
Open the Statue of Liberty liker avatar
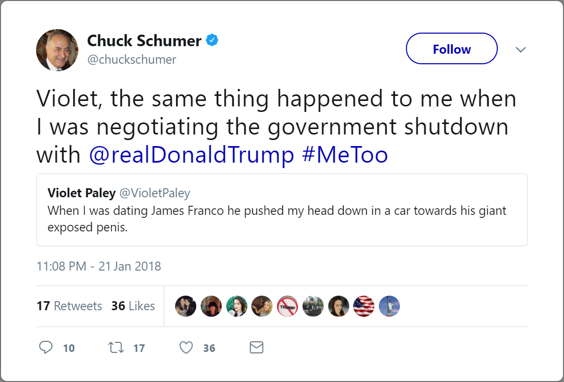389,306
